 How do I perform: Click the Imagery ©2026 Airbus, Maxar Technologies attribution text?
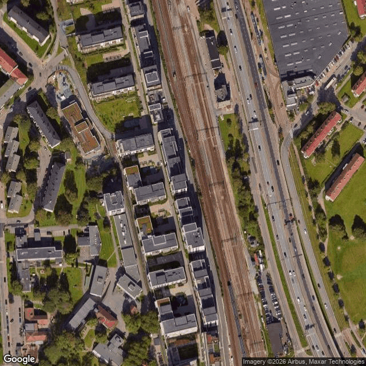(304, 362)
